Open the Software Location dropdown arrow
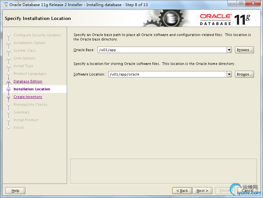The width and height of the screenshot is (263, 198). coord(229,74)
